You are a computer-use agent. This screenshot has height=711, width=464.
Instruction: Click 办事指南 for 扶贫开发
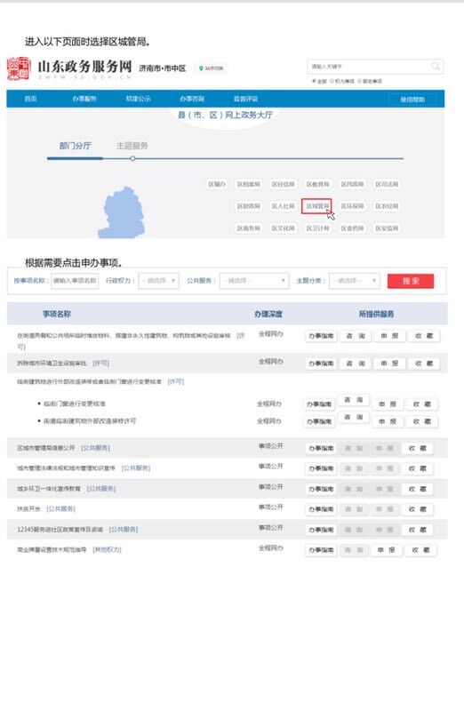321,509
